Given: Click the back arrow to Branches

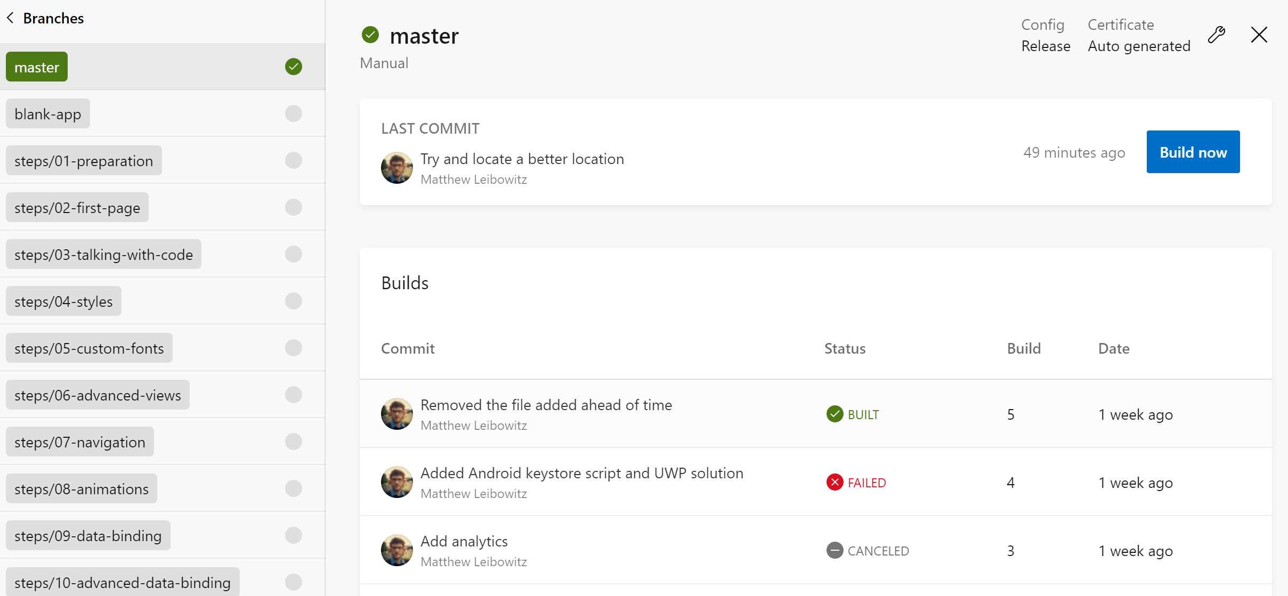Looking at the screenshot, I should [10, 18].
